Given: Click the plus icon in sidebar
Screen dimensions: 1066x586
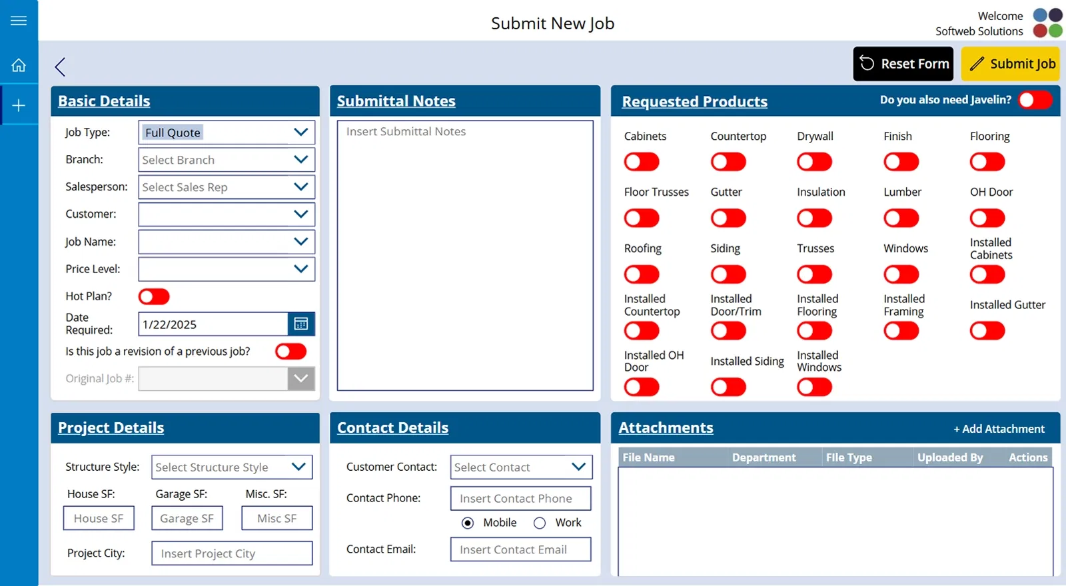Looking at the screenshot, I should (19, 105).
